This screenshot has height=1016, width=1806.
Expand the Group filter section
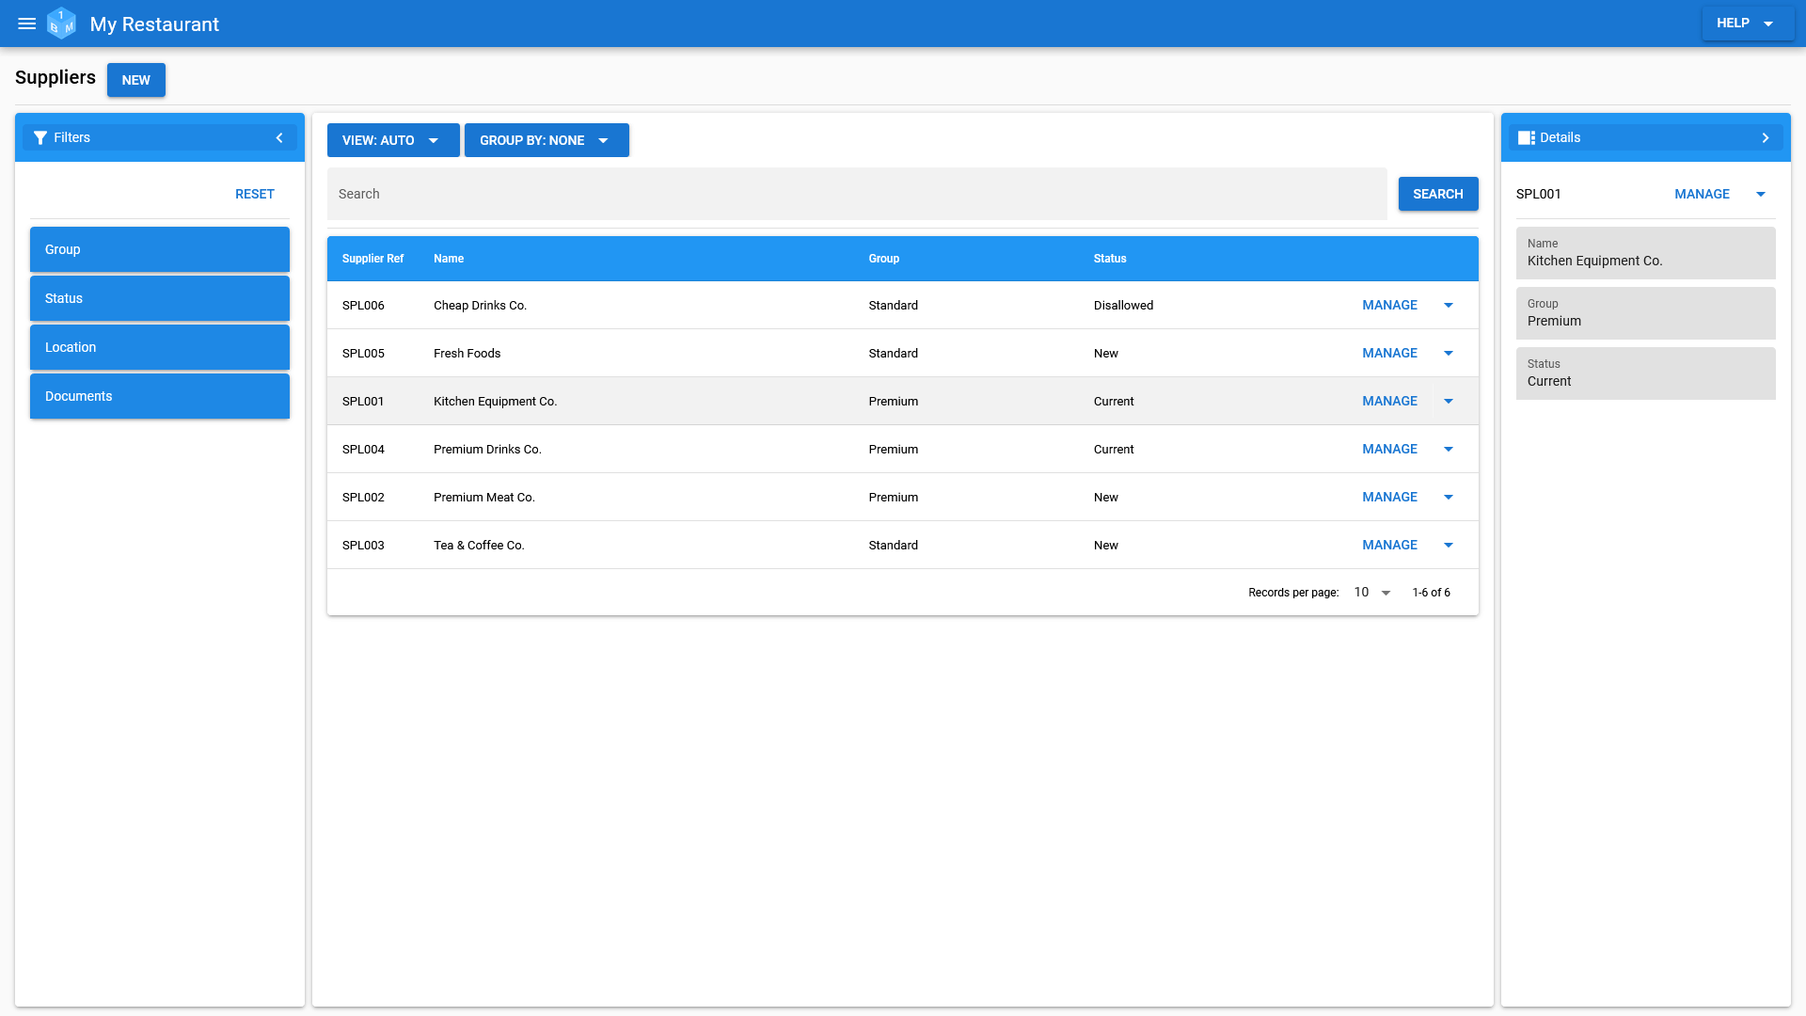[x=159, y=249]
